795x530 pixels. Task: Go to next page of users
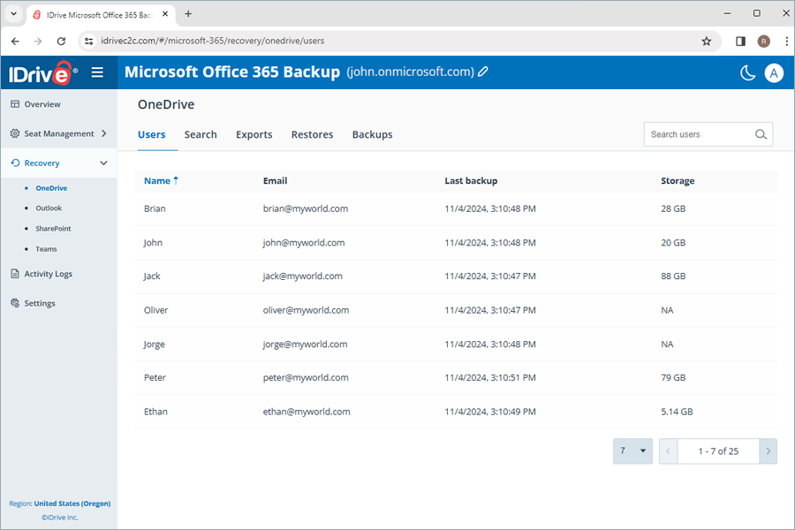[x=768, y=450]
